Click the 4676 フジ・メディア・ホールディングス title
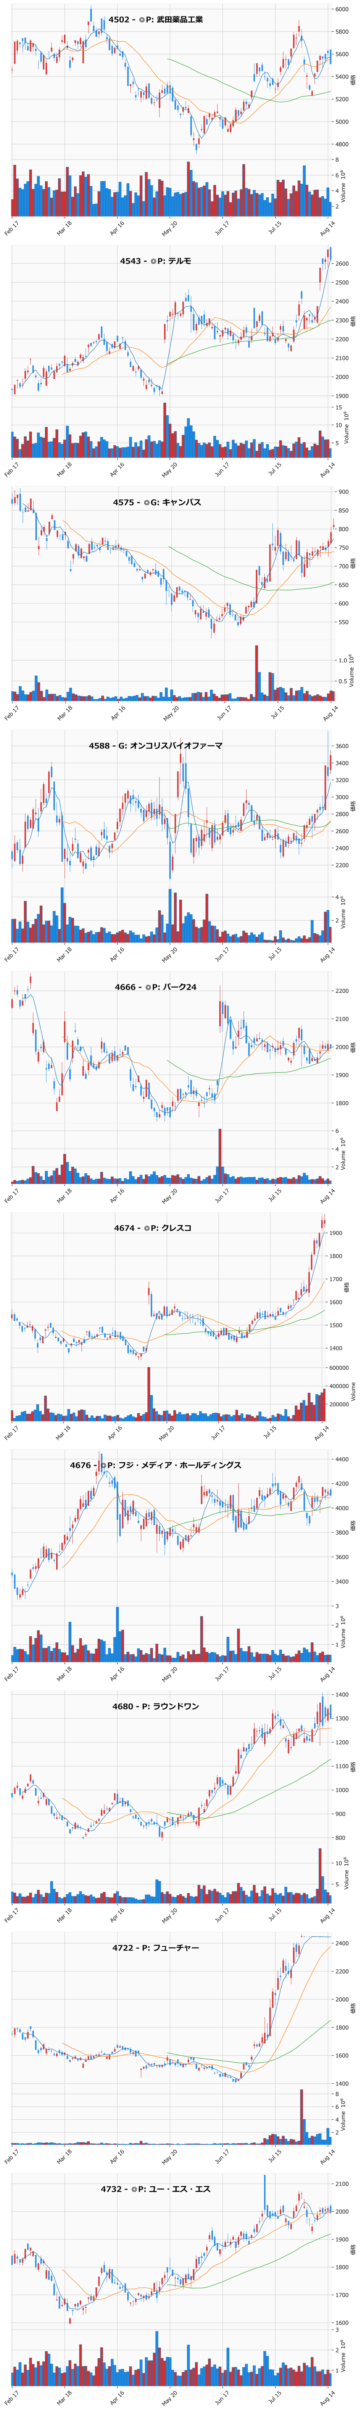This screenshot has width=360, height=2411. click(x=155, y=1466)
